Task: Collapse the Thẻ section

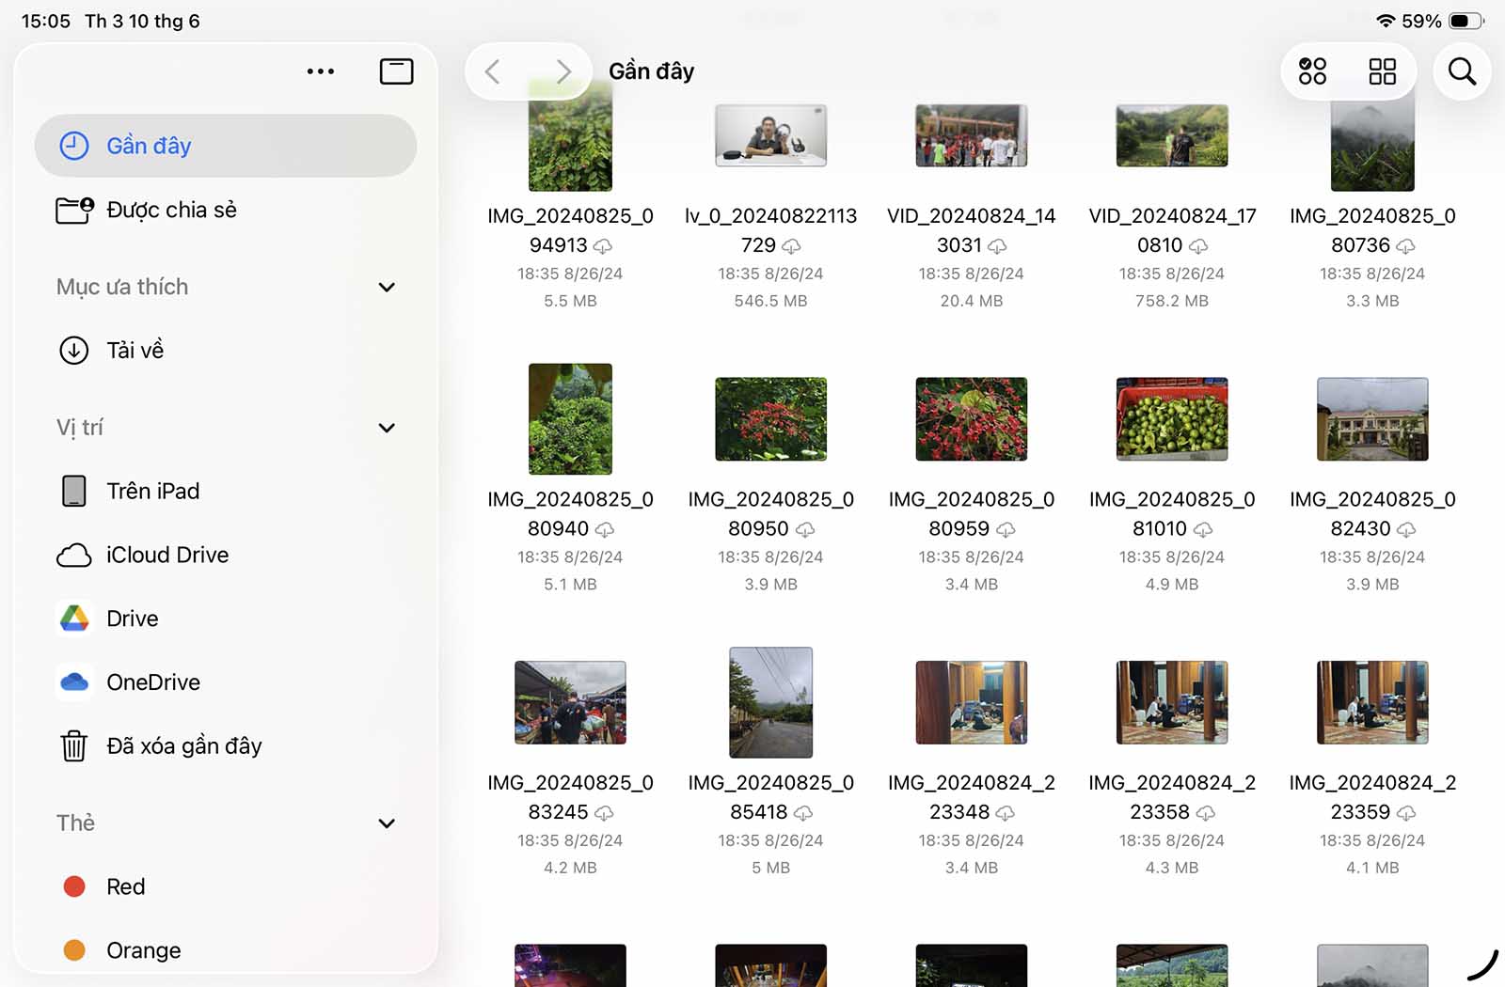Action: tap(386, 823)
